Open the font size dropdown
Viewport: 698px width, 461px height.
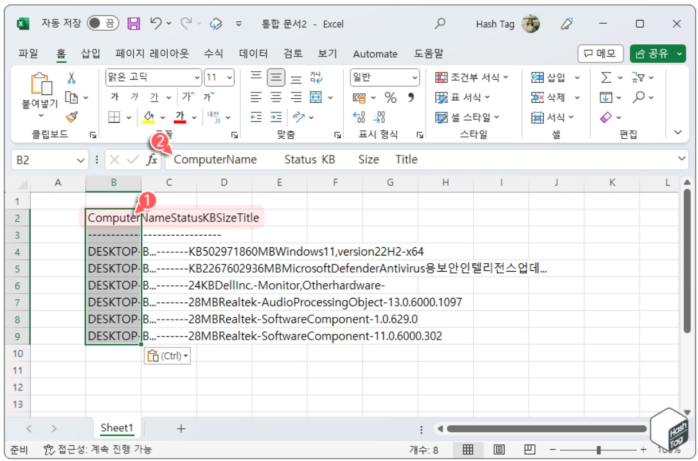[229, 77]
